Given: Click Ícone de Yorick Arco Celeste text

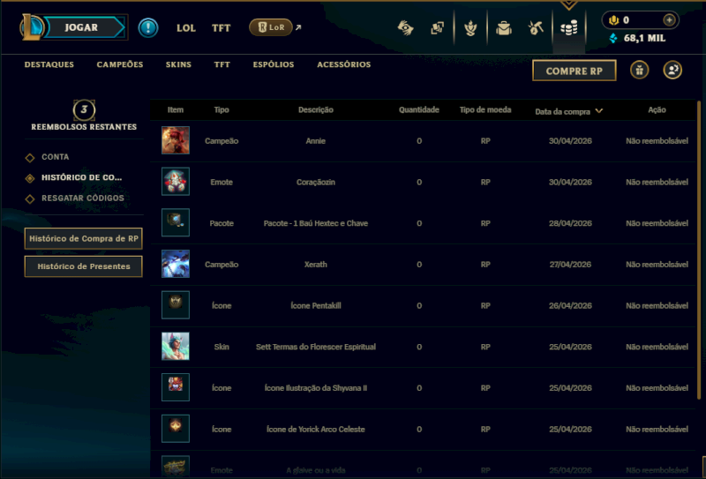Looking at the screenshot, I should pos(316,429).
